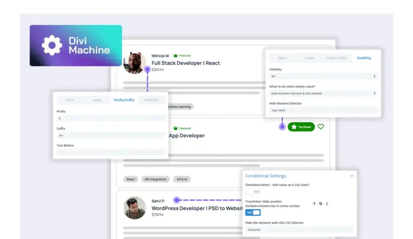Click the React skill tag
Image resolution: width=413 pixels, height=239 pixels.
pyautogui.click(x=131, y=179)
